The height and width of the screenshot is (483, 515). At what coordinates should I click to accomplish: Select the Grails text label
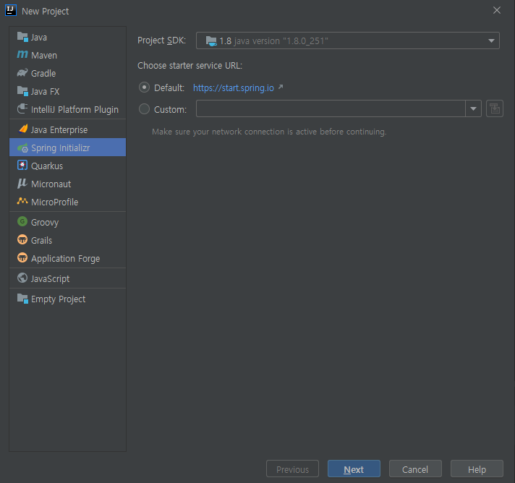pos(41,241)
